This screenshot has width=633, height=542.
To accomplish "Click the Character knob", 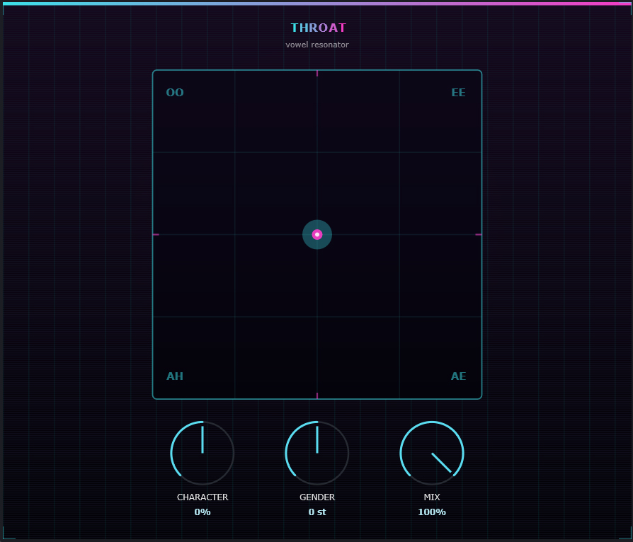I will 203,453.
